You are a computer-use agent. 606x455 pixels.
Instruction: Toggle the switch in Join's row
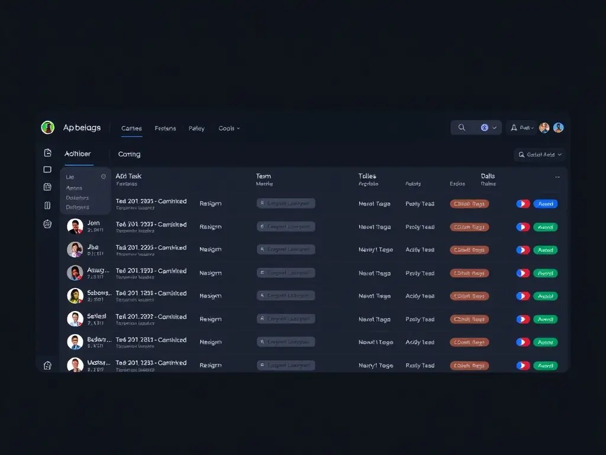pyautogui.click(x=523, y=227)
